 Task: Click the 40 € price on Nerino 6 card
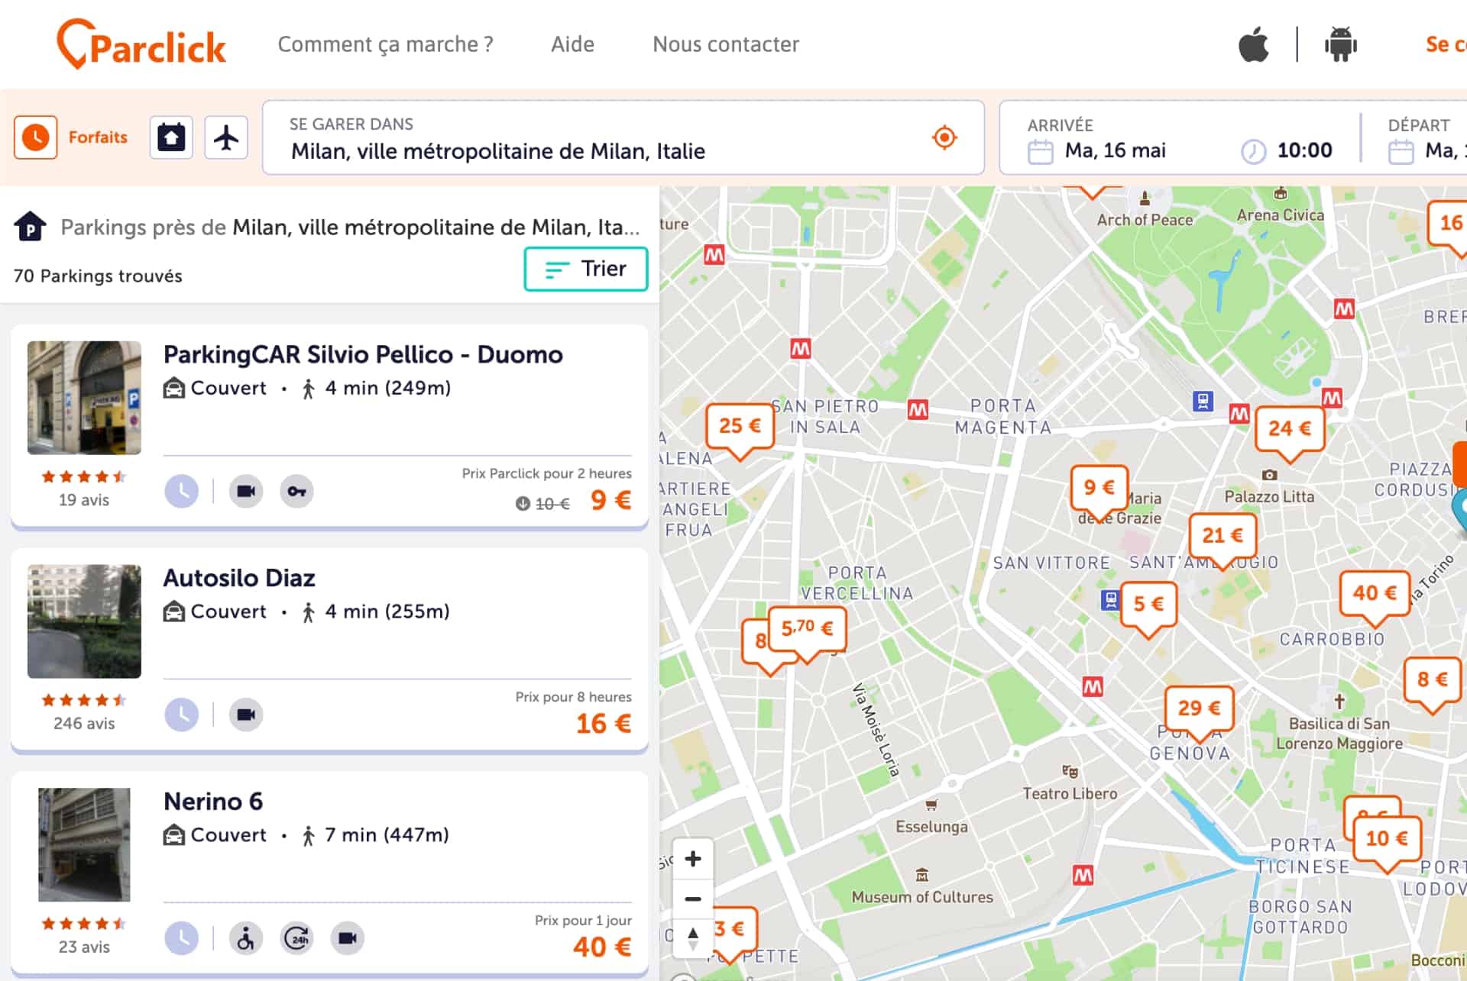(602, 947)
